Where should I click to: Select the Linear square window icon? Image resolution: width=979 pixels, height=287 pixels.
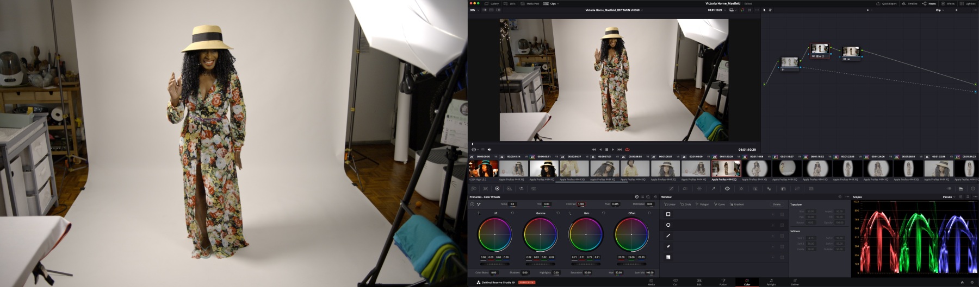(668, 214)
